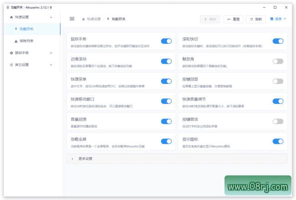Click the 鼠标手势 card title
296x200 pixels.
pos(78,39)
